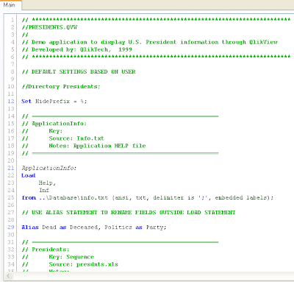Screen dimensions: 294x282
Task: Click the 'DEFAULT SETTINGS BASED ON USER' comment
Action: point(79,71)
